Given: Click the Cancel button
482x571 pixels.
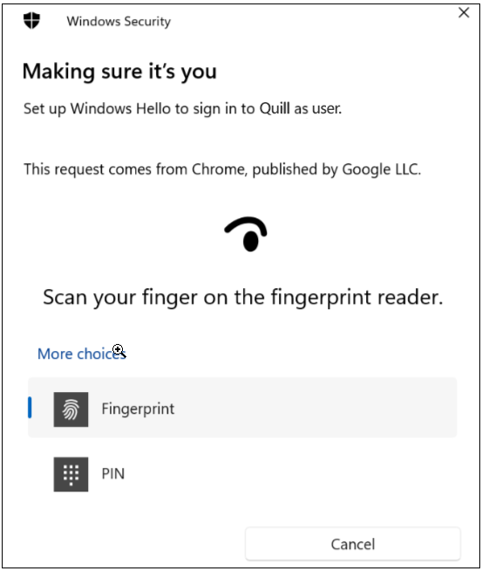Looking at the screenshot, I should (x=353, y=544).
